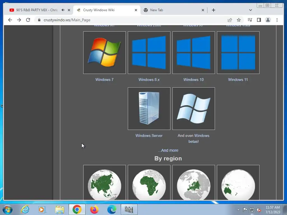Open Action Center flag icon
The width and height of the screenshot is (287, 215).
[x=245, y=210]
